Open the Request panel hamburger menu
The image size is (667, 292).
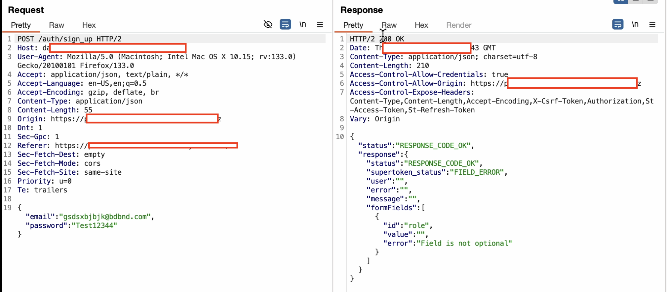coord(320,24)
